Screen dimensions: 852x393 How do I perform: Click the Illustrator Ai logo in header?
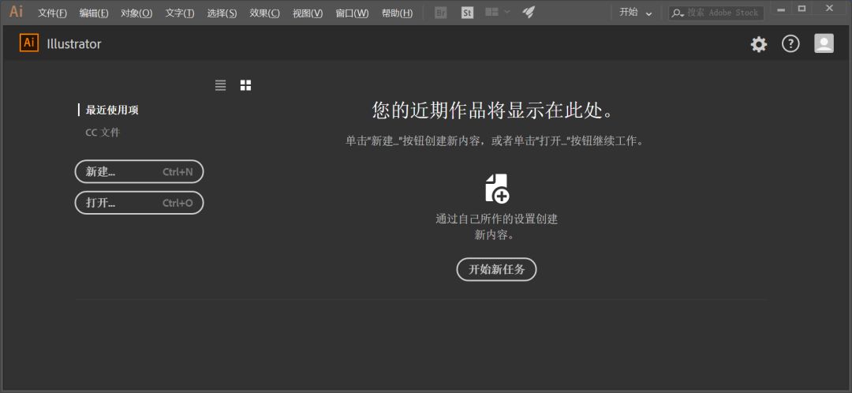pos(29,43)
